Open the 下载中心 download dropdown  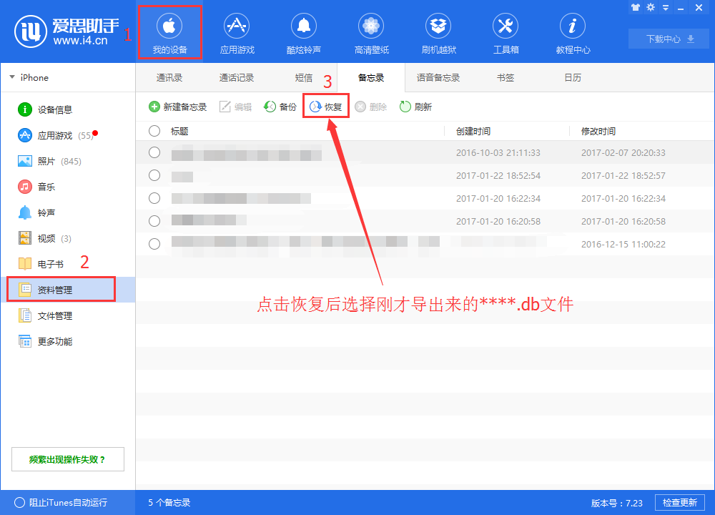click(668, 39)
